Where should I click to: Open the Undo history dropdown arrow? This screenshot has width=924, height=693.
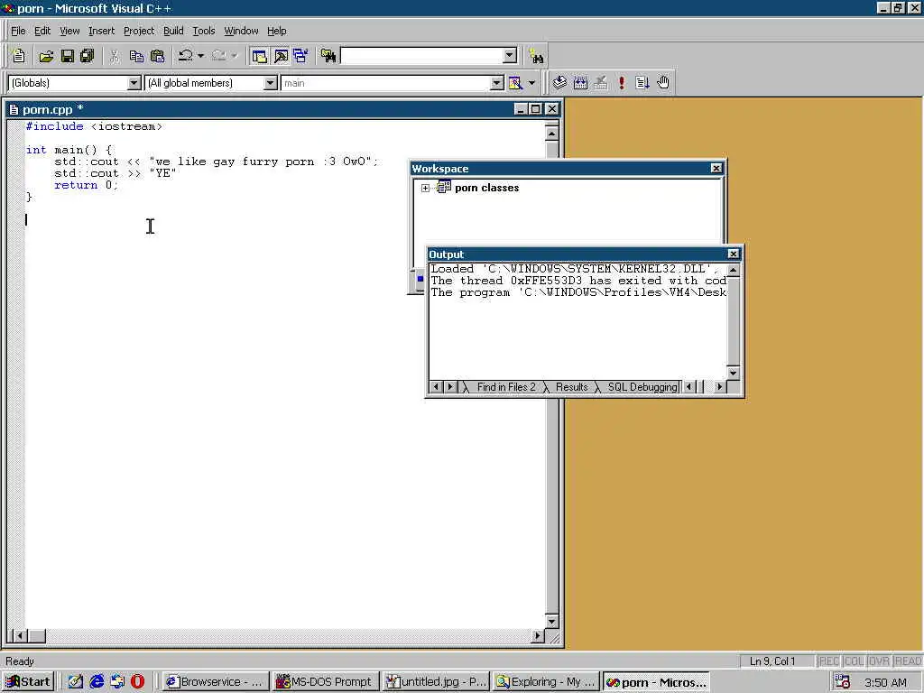coord(201,56)
